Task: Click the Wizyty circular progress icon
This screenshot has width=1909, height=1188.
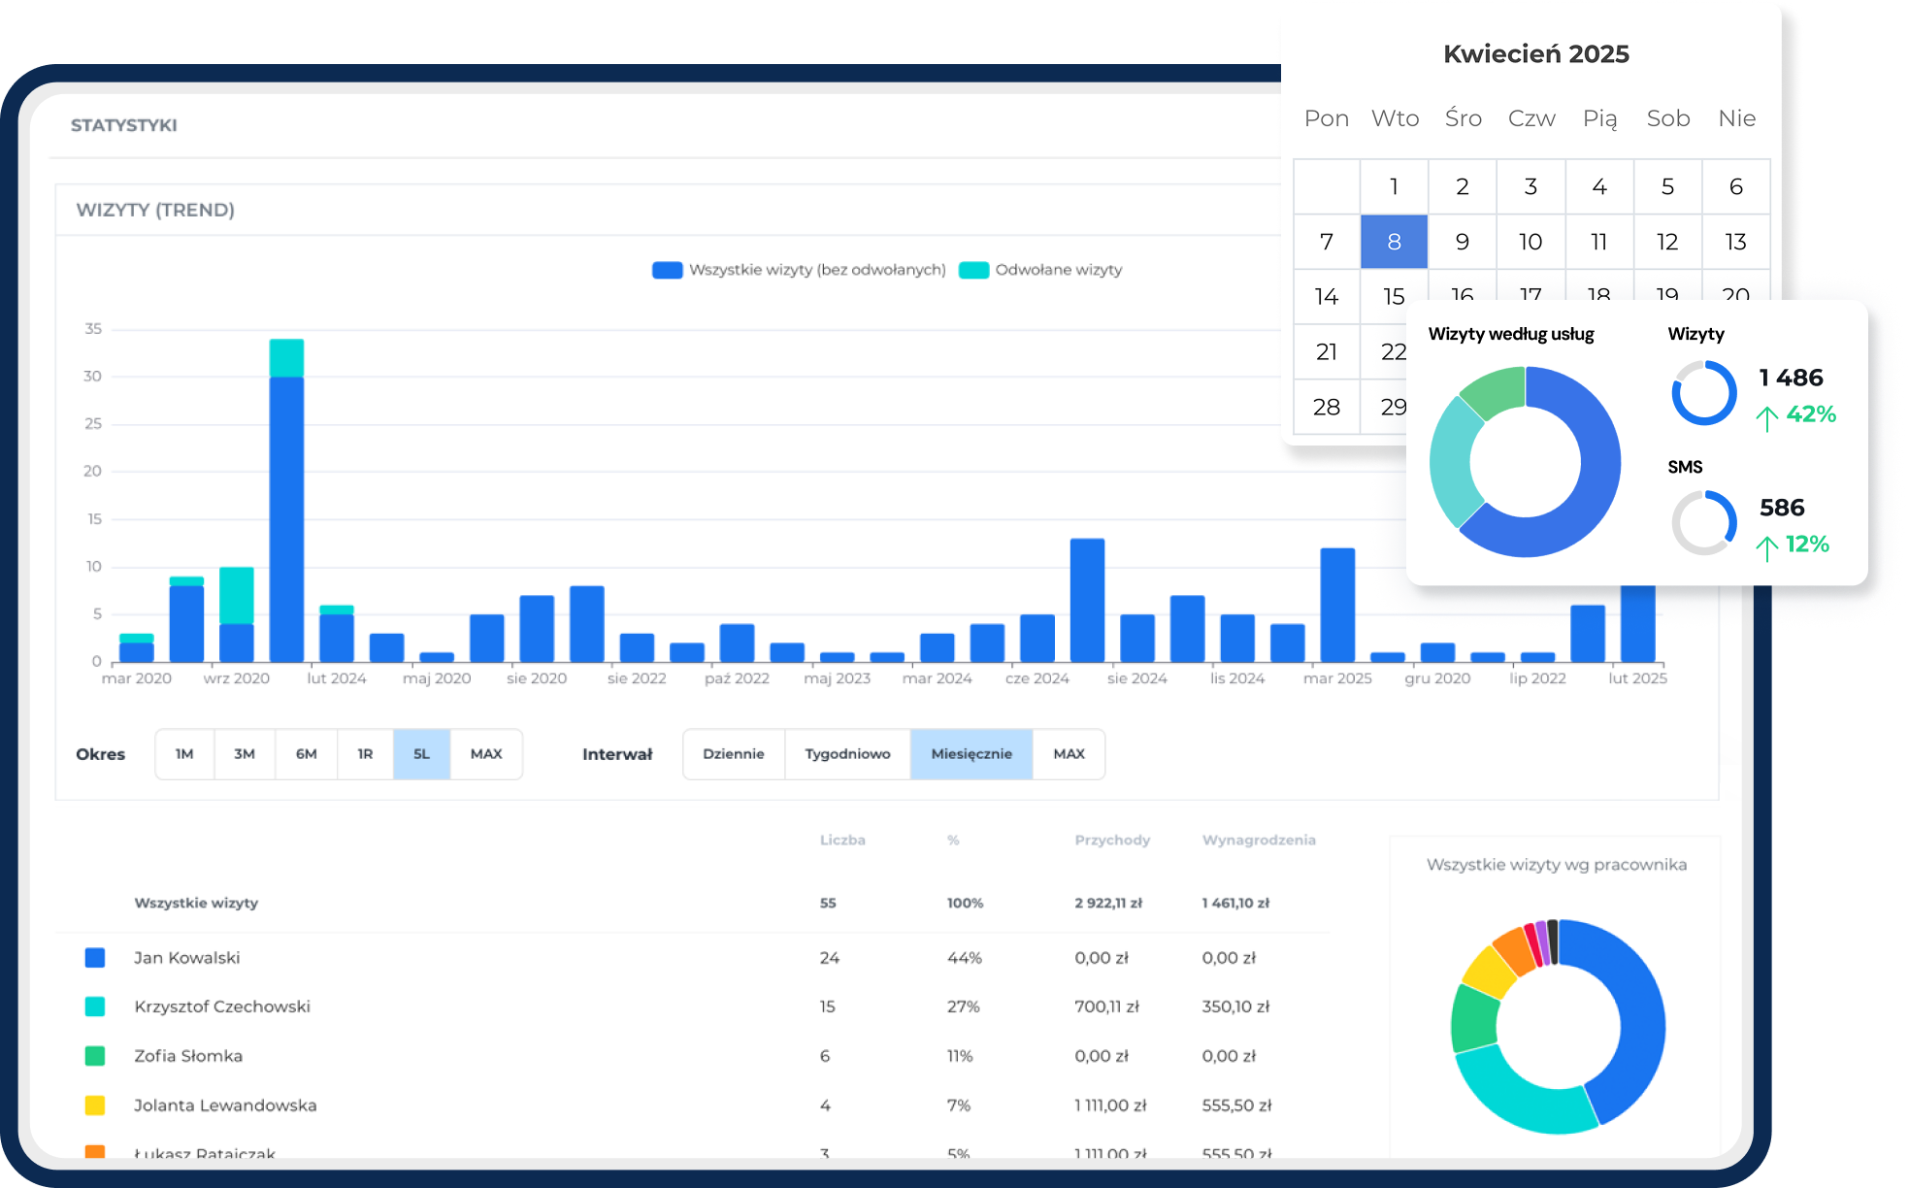Action: [x=1704, y=393]
